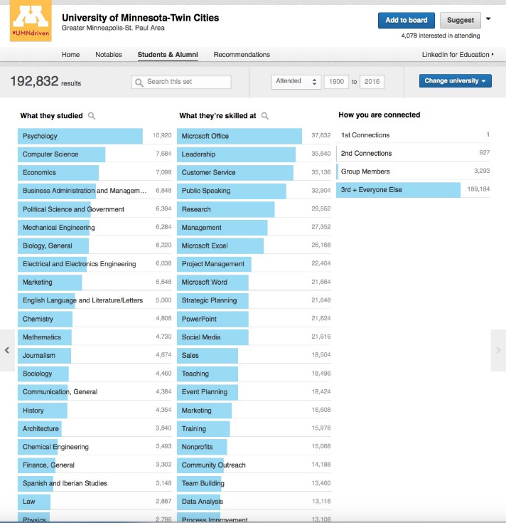Select Project Management skill
Viewport: 506px width, 523px height.
[254, 264]
